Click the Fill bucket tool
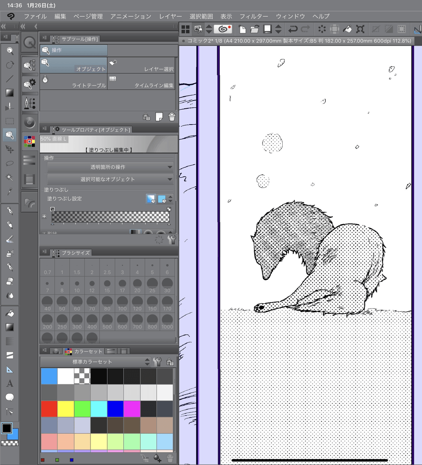 point(10,313)
